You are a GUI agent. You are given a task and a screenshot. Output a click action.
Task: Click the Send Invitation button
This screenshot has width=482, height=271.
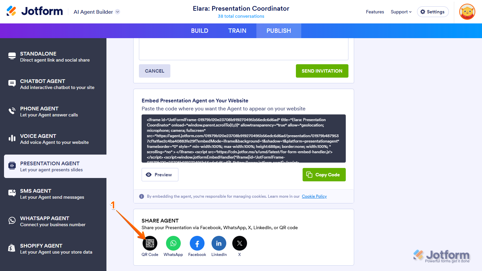(x=322, y=71)
